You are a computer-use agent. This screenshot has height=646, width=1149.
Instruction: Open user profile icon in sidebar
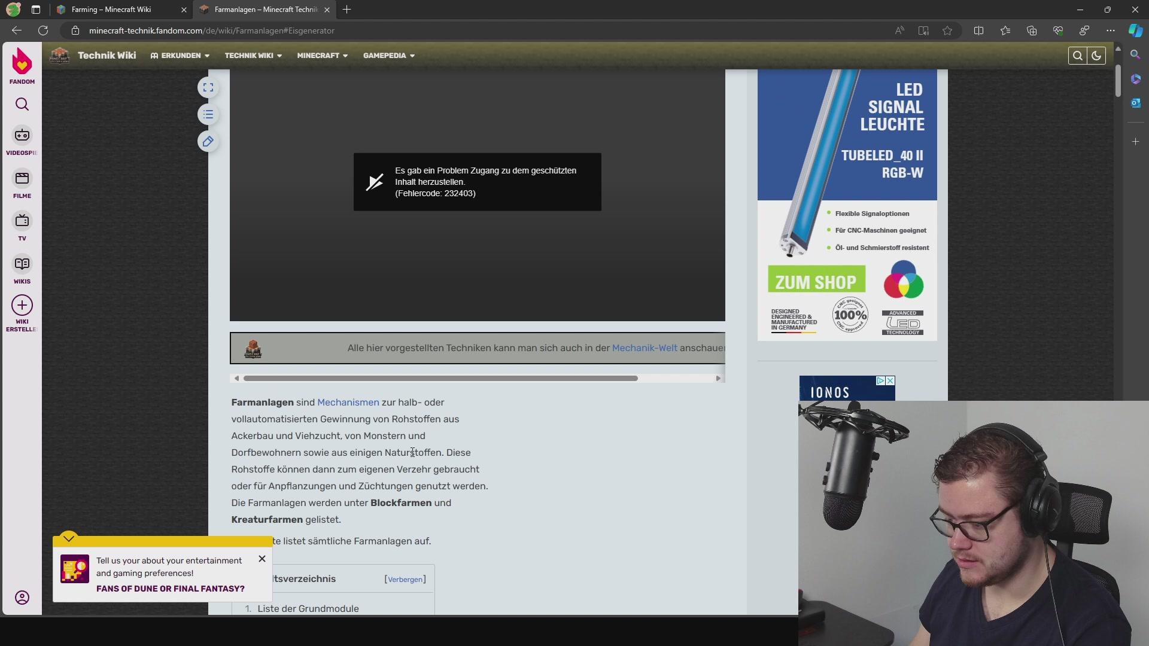click(x=22, y=598)
